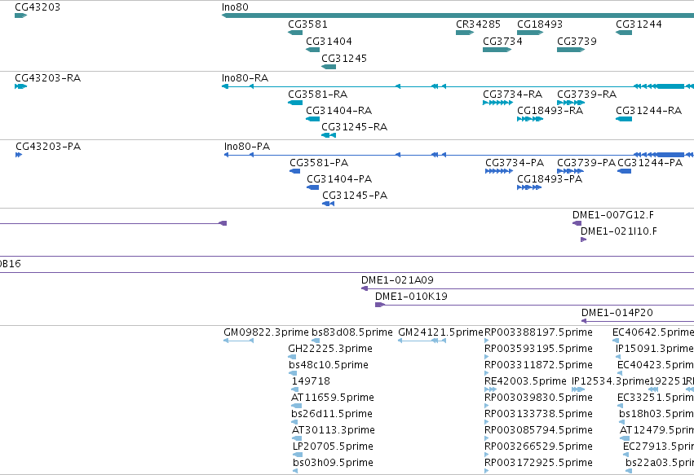Screen dimensions: 694x475
Task: Click the CG18493 gene feature
Action: [x=530, y=33]
